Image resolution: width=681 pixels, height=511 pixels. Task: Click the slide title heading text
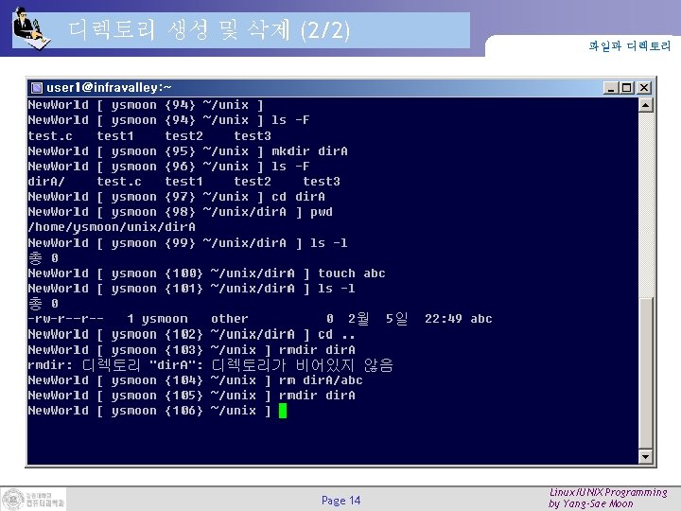pos(209,30)
